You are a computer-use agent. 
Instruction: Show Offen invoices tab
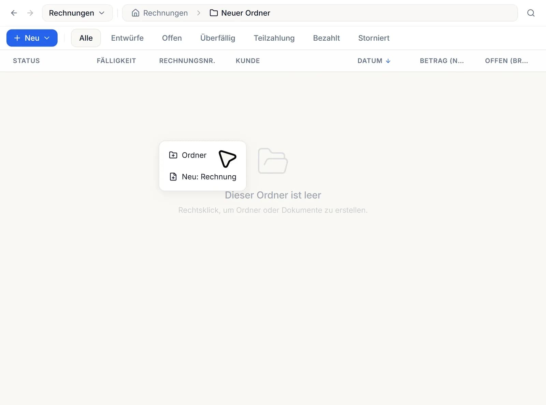172,38
